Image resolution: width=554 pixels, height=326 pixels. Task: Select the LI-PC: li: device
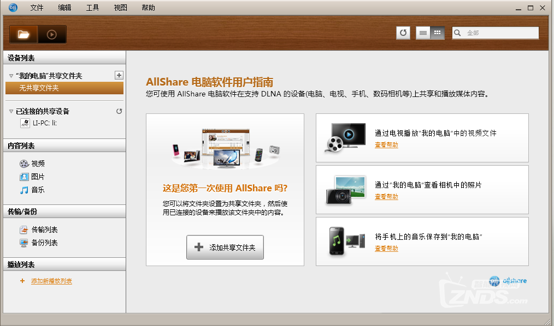(44, 123)
